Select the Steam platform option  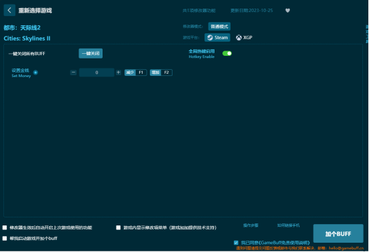coord(217,38)
